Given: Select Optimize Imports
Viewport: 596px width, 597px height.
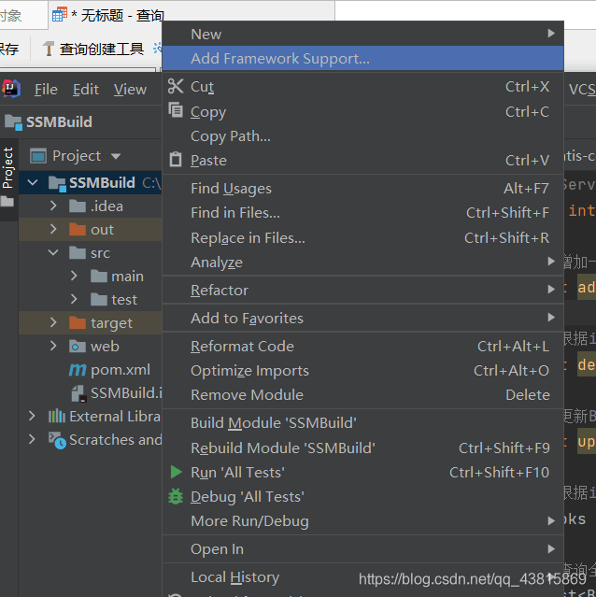Looking at the screenshot, I should 362,371.
